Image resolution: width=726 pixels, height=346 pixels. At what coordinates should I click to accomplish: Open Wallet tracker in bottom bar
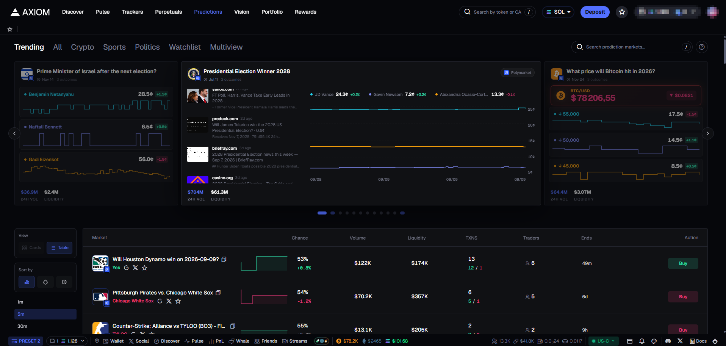pyautogui.click(x=113, y=341)
